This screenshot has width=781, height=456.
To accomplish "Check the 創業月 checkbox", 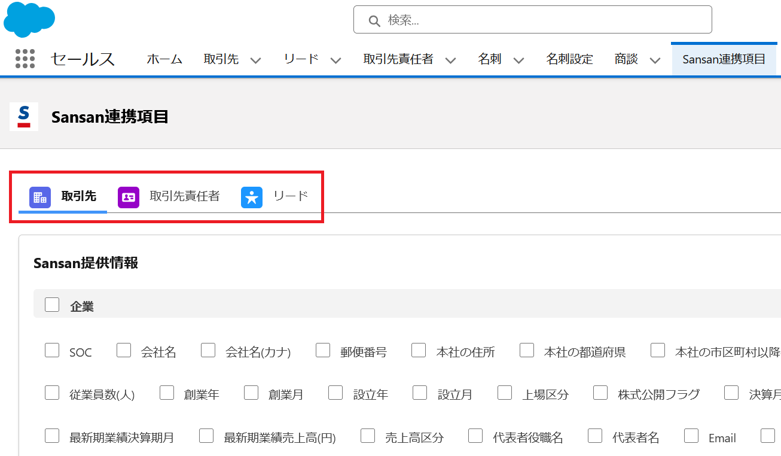I will point(251,393).
